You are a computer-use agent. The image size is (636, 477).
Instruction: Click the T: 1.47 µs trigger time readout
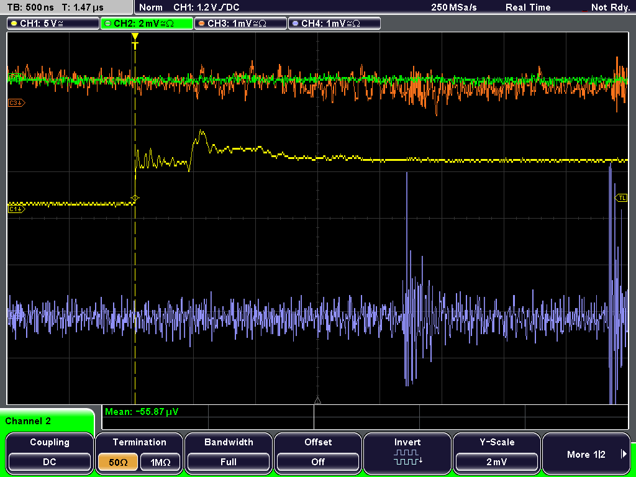(83, 7)
